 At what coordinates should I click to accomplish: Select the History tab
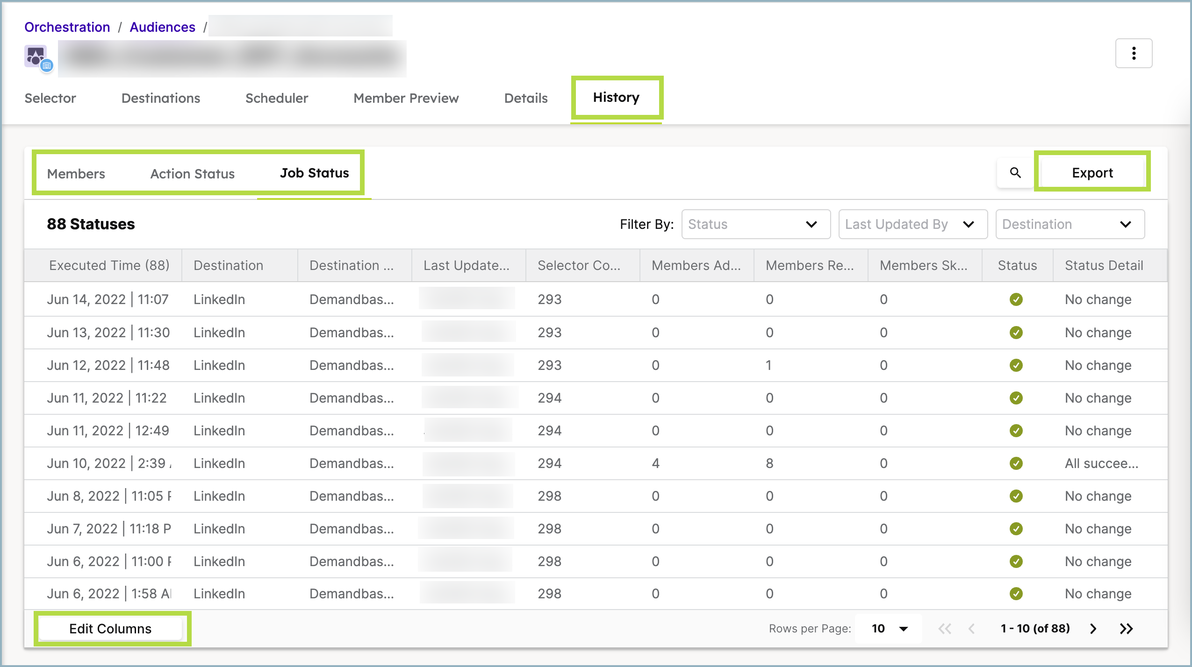click(x=616, y=98)
